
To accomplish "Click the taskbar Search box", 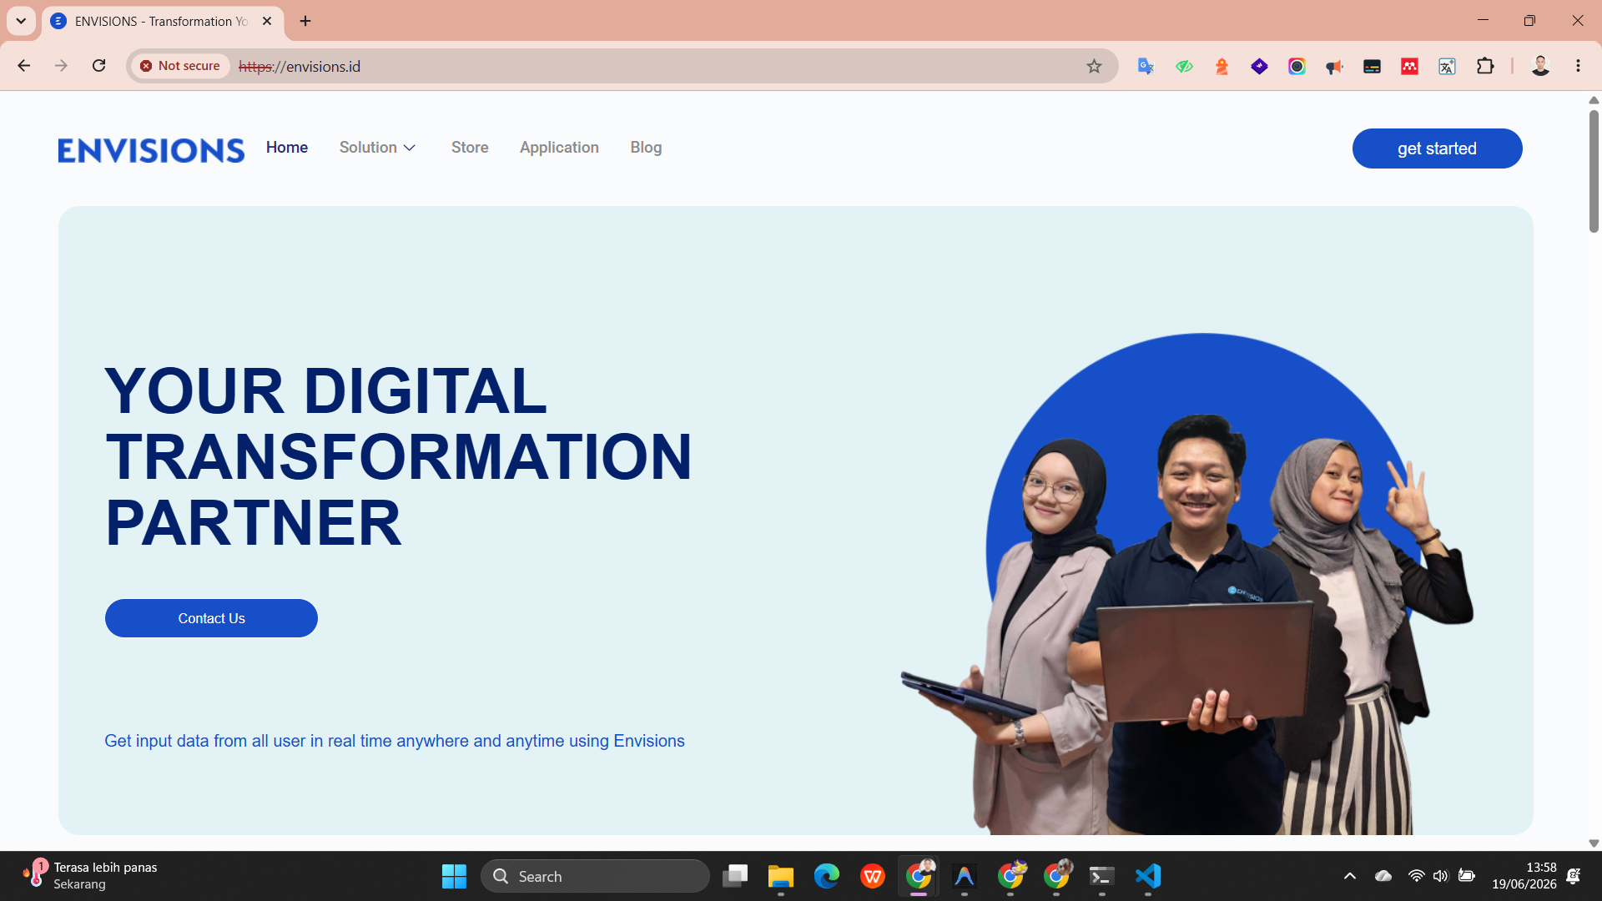I will click(x=595, y=876).
